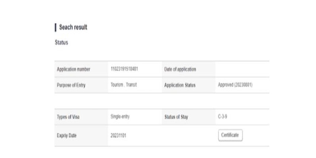Click the Purpose of Entry label
Image resolution: width=316 pixels, height=158 pixels.
[71, 85]
